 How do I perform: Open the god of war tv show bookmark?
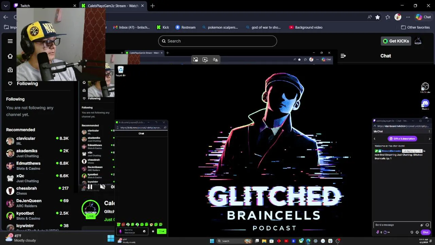(x=263, y=27)
